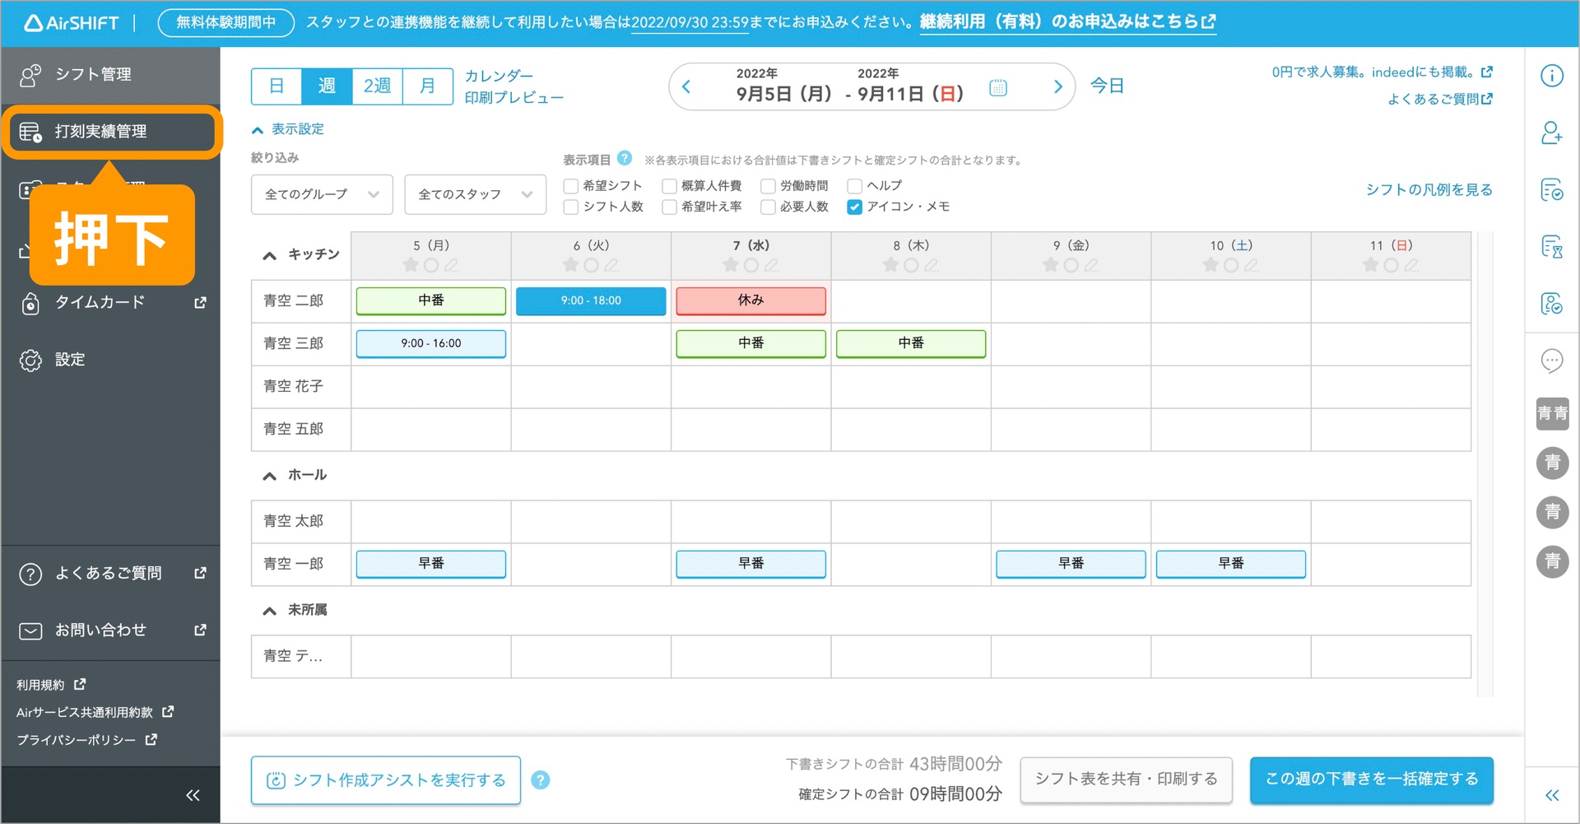This screenshot has width=1580, height=824.
Task: Collapse the キッチン group
Action: pos(269,255)
